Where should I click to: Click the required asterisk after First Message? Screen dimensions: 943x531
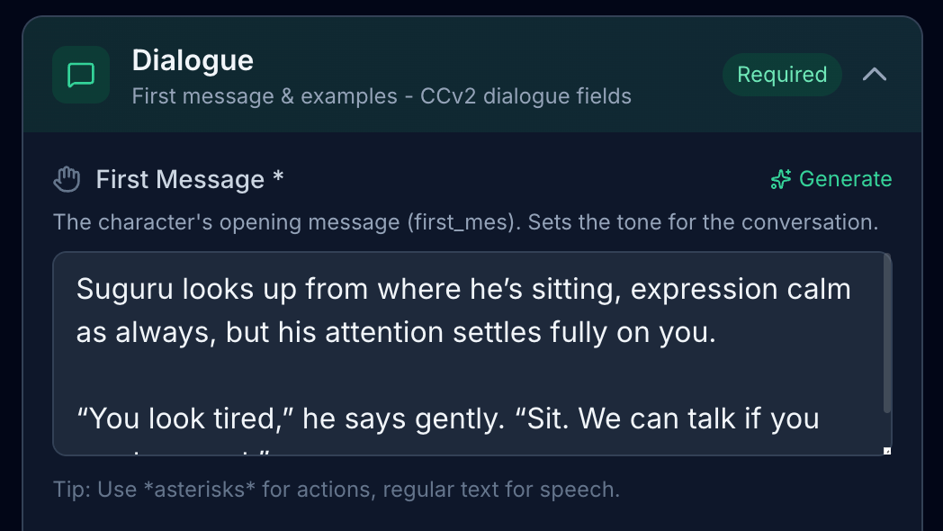278,177
